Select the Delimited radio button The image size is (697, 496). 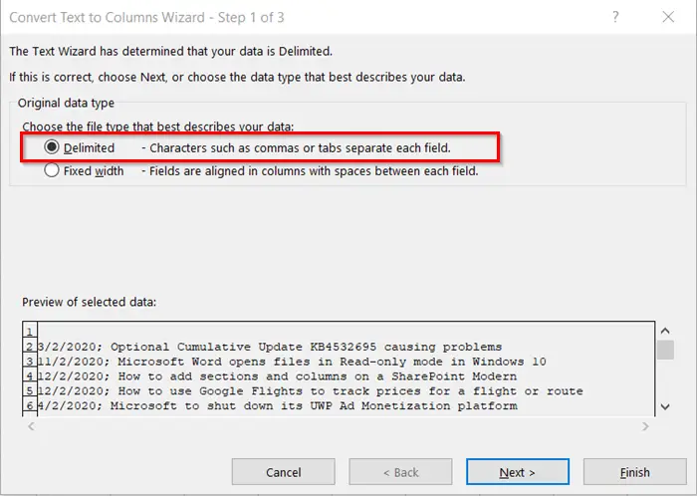pos(52,147)
